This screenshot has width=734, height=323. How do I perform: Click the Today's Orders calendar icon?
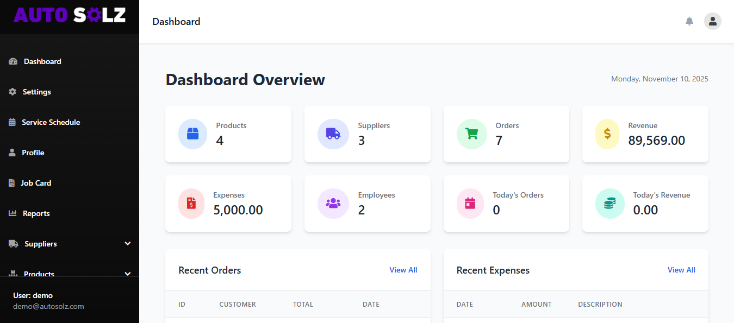point(470,203)
